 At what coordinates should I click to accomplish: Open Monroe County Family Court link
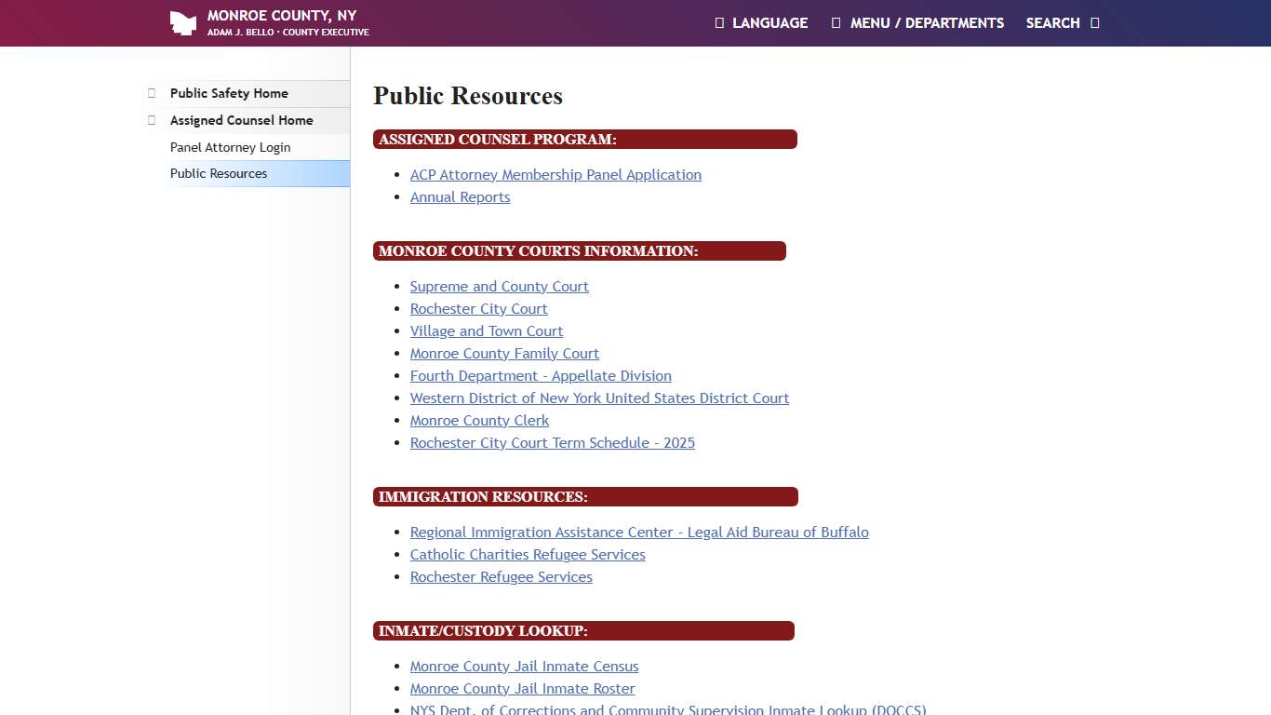point(504,353)
